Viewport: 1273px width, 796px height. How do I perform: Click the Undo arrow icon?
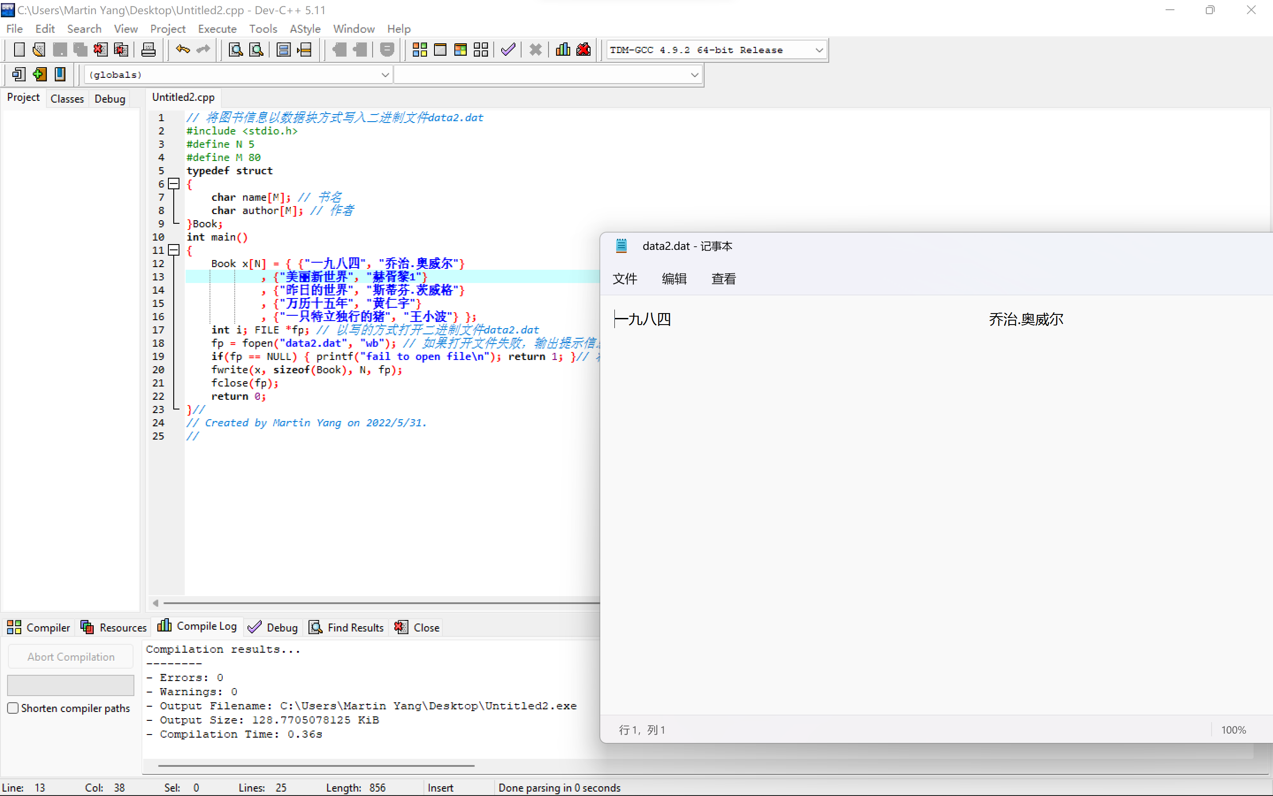183,50
